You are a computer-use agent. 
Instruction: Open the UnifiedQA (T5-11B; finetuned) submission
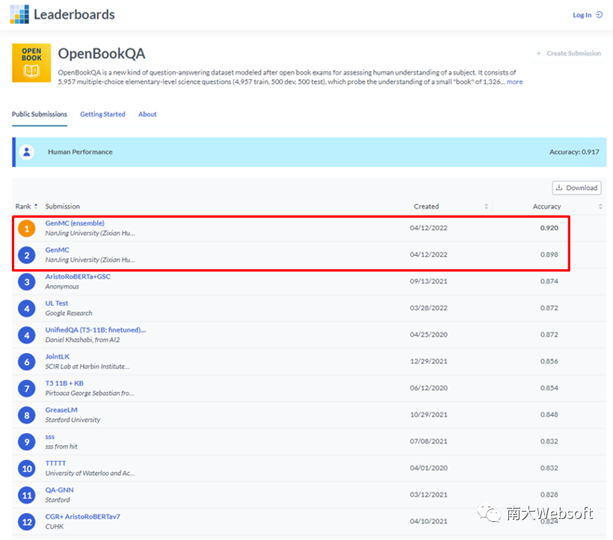[x=96, y=330]
